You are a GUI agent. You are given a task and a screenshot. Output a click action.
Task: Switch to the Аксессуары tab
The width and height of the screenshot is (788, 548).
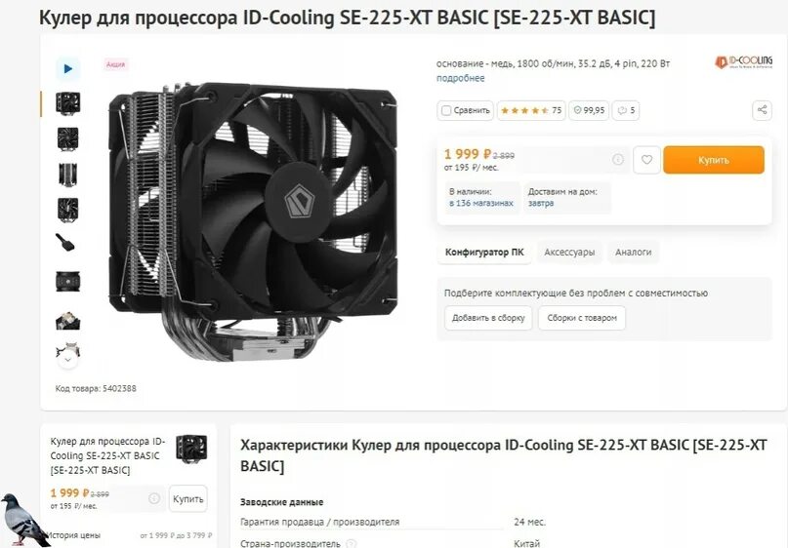click(x=569, y=252)
